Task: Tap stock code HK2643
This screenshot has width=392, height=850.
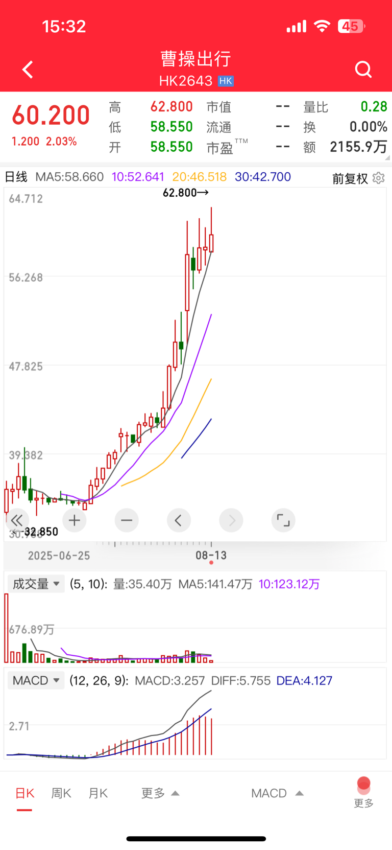Action: (186, 81)
